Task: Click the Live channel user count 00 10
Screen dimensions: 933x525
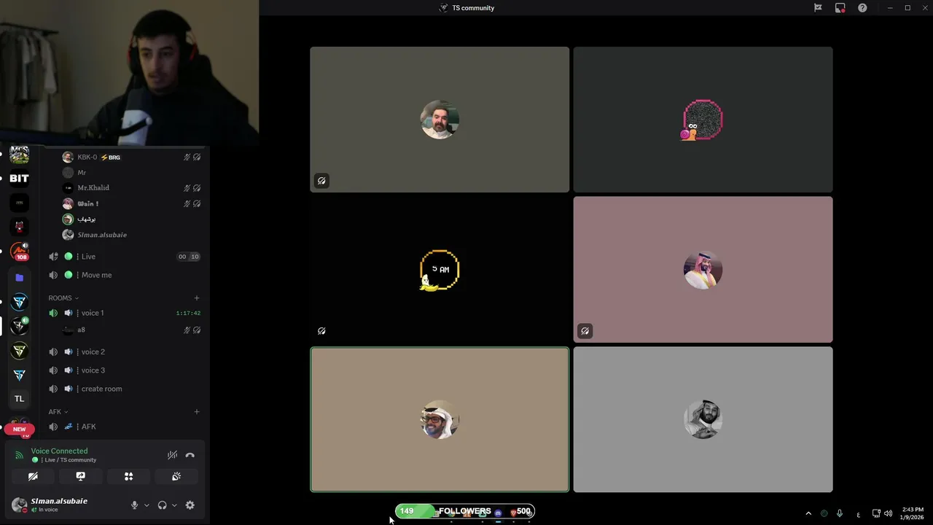Action: (x=189, y=257)
